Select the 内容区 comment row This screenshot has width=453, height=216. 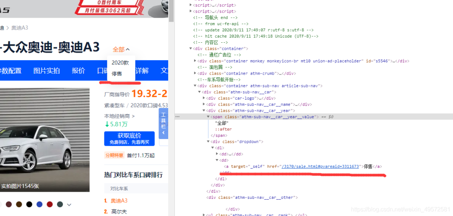pyautogui.click(x=210, y=42)
